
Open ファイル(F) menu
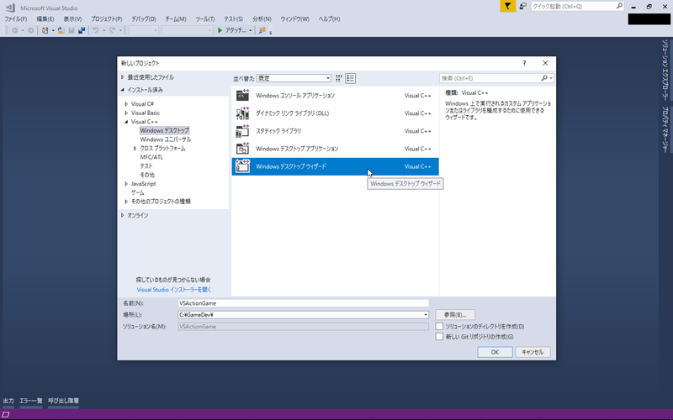pyautogui.click(x=15, y=18)
